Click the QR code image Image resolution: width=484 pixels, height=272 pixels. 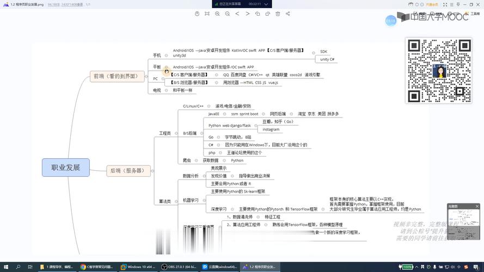439,71
